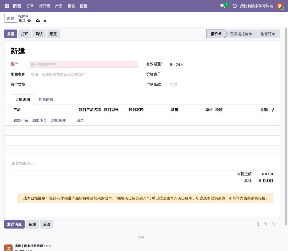Open the 有效期至 date picker 9月24日
The width and height of the screenshot is (288, 251).
(x=176, y=65)
